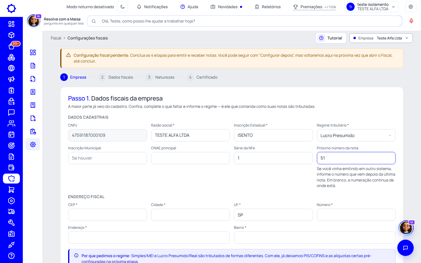The width and height of the screenshot is (421, 263).
Task: Click the wallet icon in the blue sidebar
Action: coord(11,167)
